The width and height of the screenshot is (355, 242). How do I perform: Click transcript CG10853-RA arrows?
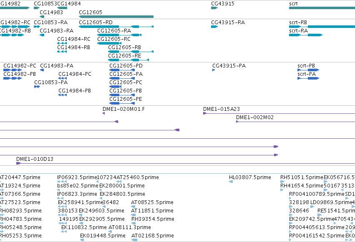[x=37, y=27]
